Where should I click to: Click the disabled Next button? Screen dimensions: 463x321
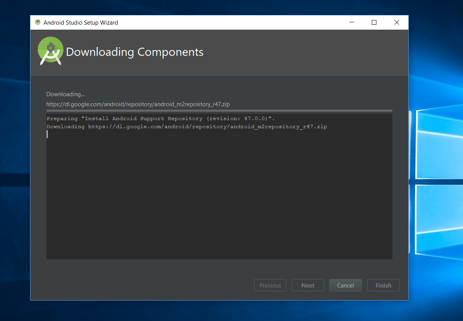click(308, 285)
